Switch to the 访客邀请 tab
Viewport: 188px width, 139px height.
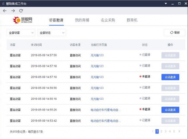coord(56,20)
